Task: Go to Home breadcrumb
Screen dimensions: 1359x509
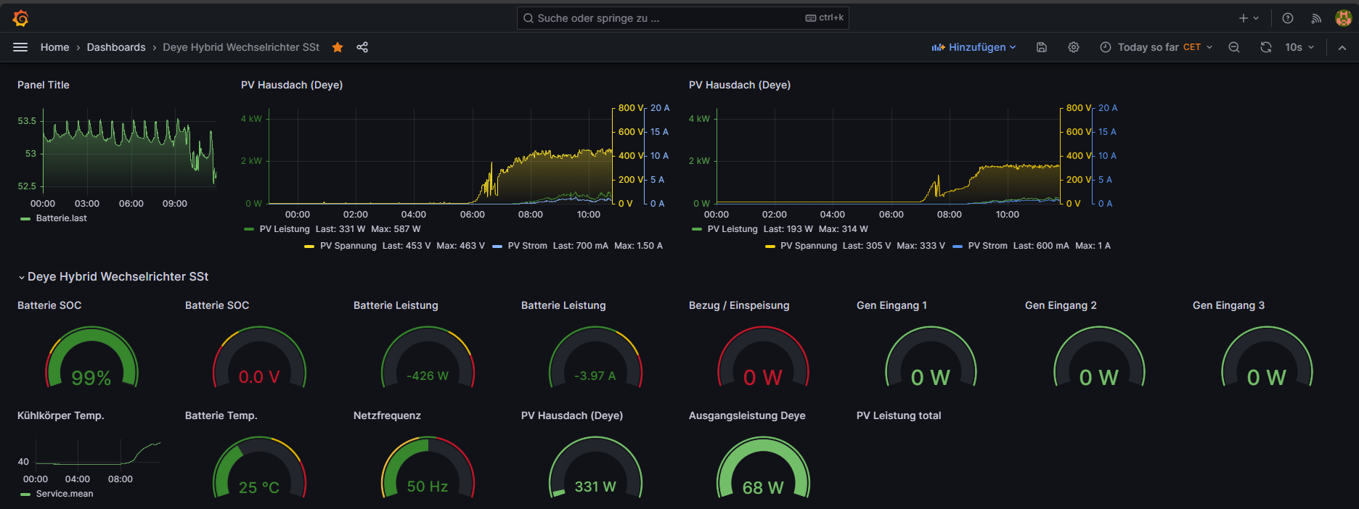Action: coord(54,47)
